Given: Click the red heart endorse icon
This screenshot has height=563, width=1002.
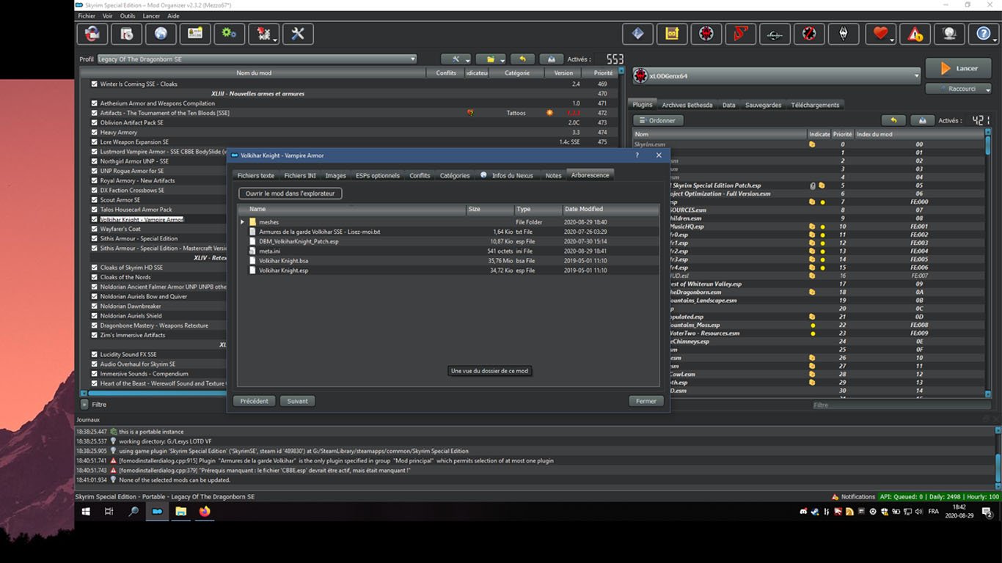Looking at the screenshot, I should tap(881, 34).
